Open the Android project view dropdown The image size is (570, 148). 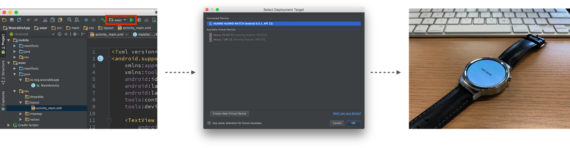pyautogui.click(x=53, y=34)
